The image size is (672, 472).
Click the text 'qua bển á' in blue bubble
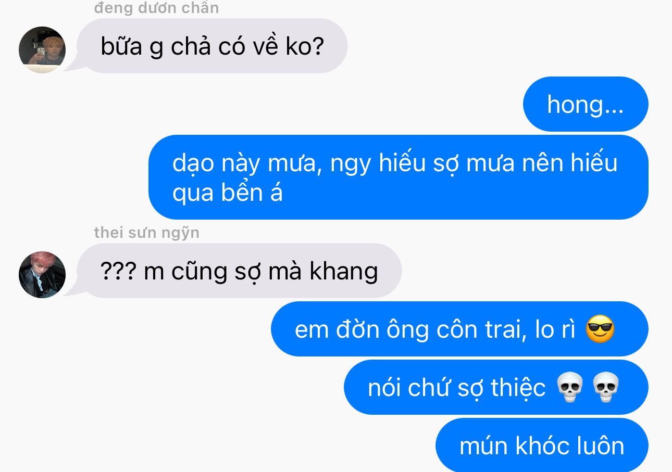coord(228,193)
